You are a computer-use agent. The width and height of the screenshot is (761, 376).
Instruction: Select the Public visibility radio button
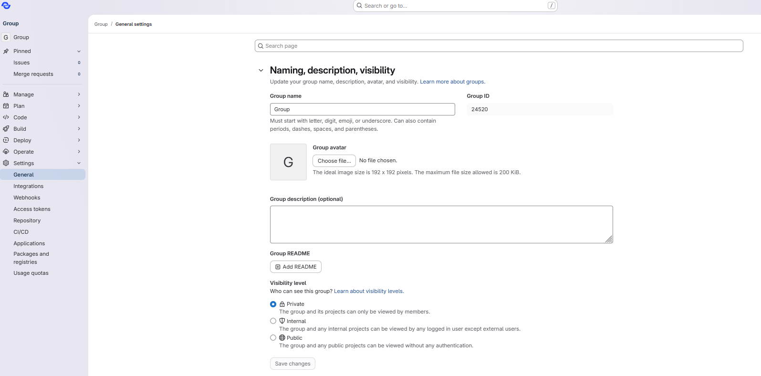coord(273,338)
